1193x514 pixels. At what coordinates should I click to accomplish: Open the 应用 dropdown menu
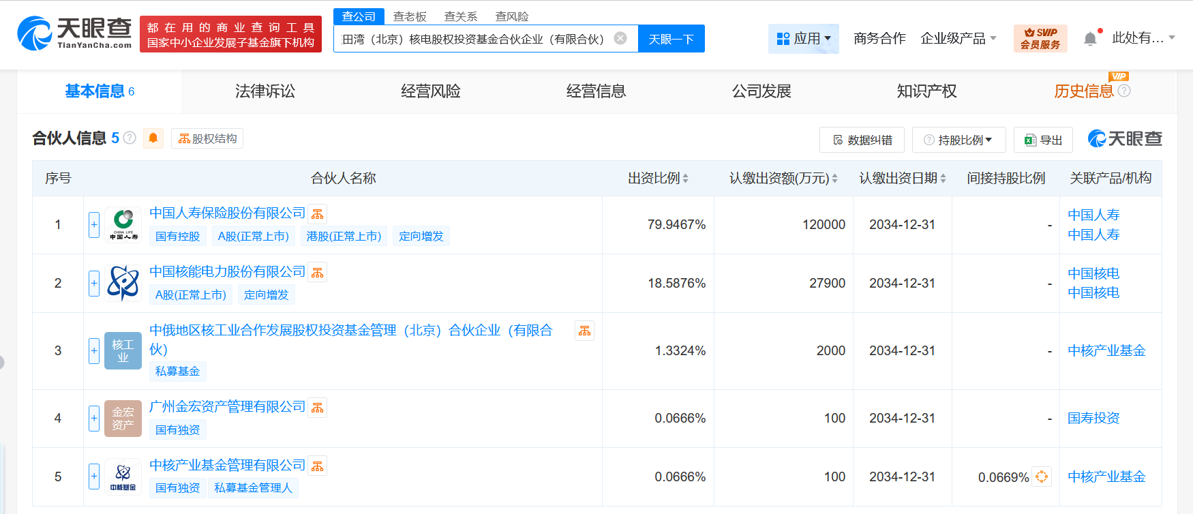tap(804, 39)
